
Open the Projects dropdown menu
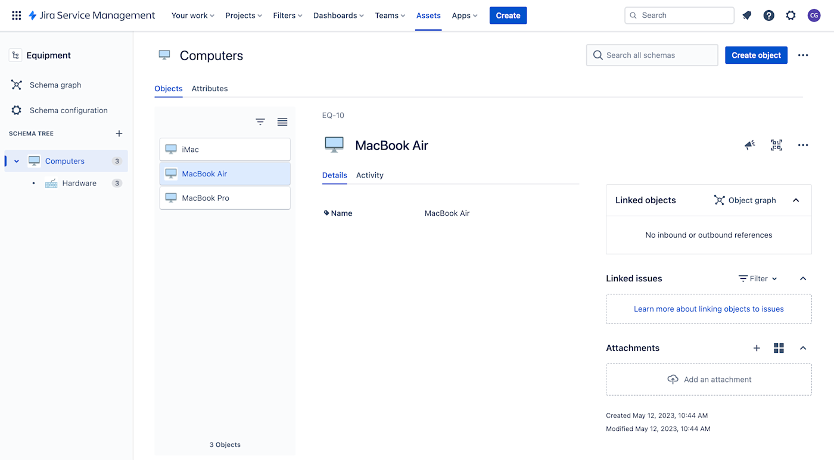[x=244, y=15]
